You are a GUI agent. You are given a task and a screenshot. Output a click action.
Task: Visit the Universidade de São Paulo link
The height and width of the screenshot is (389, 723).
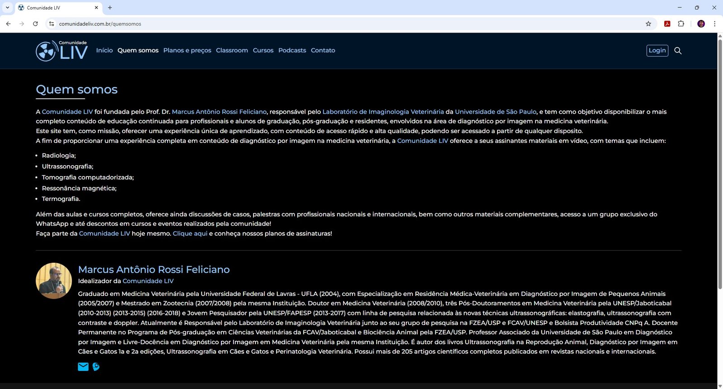(496, 112)
